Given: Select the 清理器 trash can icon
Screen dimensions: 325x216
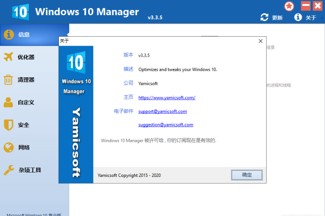Looking at the screenshot, I should click(9, 80).
